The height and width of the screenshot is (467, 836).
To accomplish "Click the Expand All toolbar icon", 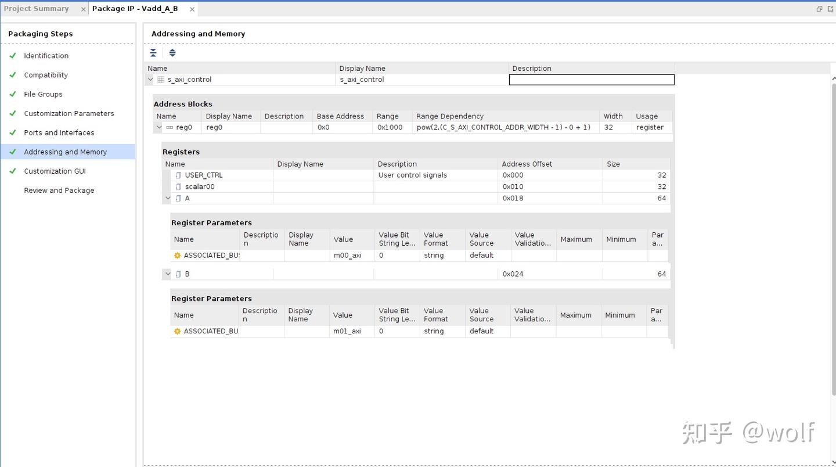I will (x=172, y=53).
